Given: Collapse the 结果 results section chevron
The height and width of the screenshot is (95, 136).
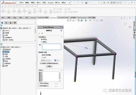Looking at the screenshot, I should click(x=62, y=70).
